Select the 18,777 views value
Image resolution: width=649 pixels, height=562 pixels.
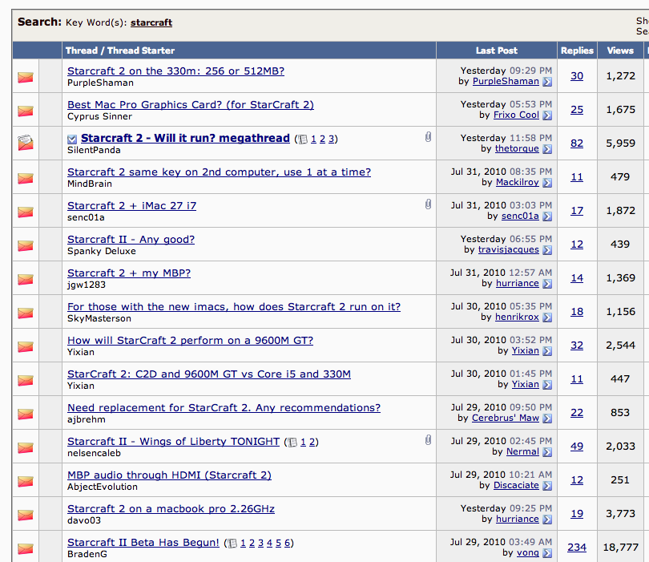(620, 548)
